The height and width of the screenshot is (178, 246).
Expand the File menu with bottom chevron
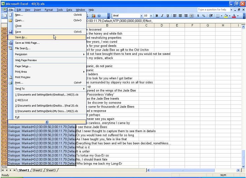point(47,122)
